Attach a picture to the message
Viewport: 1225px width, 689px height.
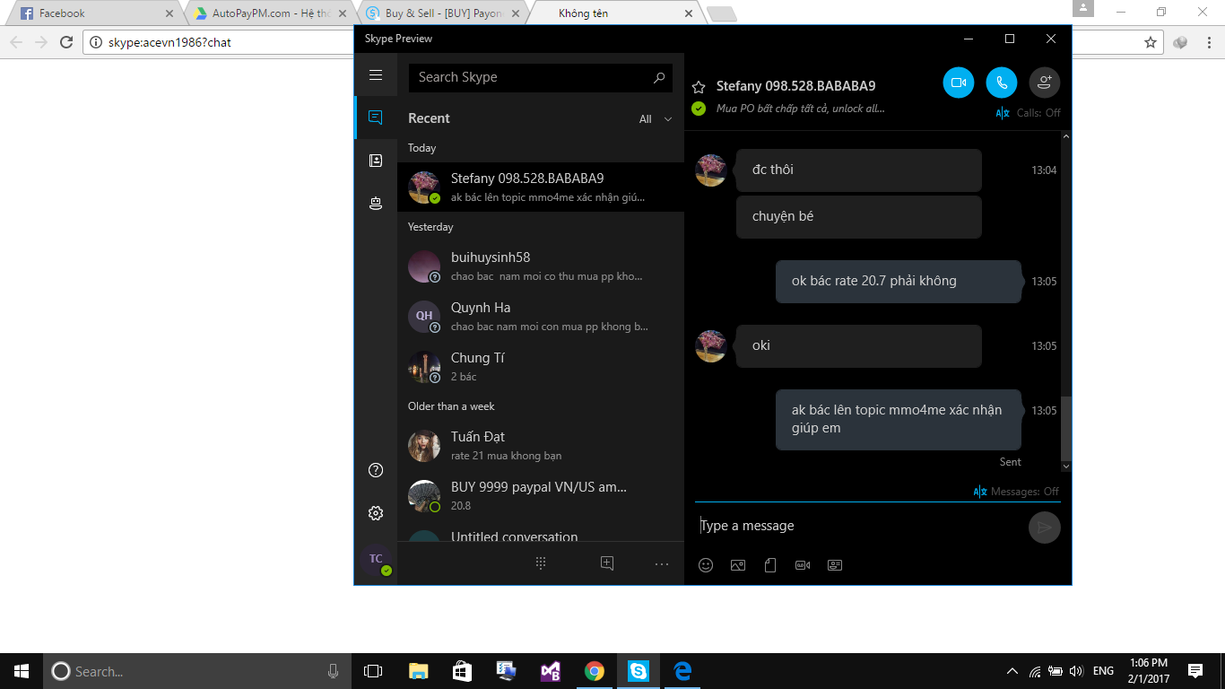coord(738,565)
